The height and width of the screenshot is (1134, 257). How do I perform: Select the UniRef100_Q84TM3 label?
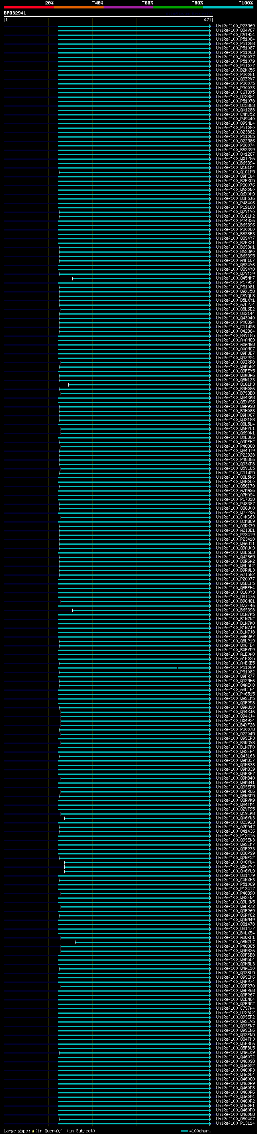(235, 1039)
